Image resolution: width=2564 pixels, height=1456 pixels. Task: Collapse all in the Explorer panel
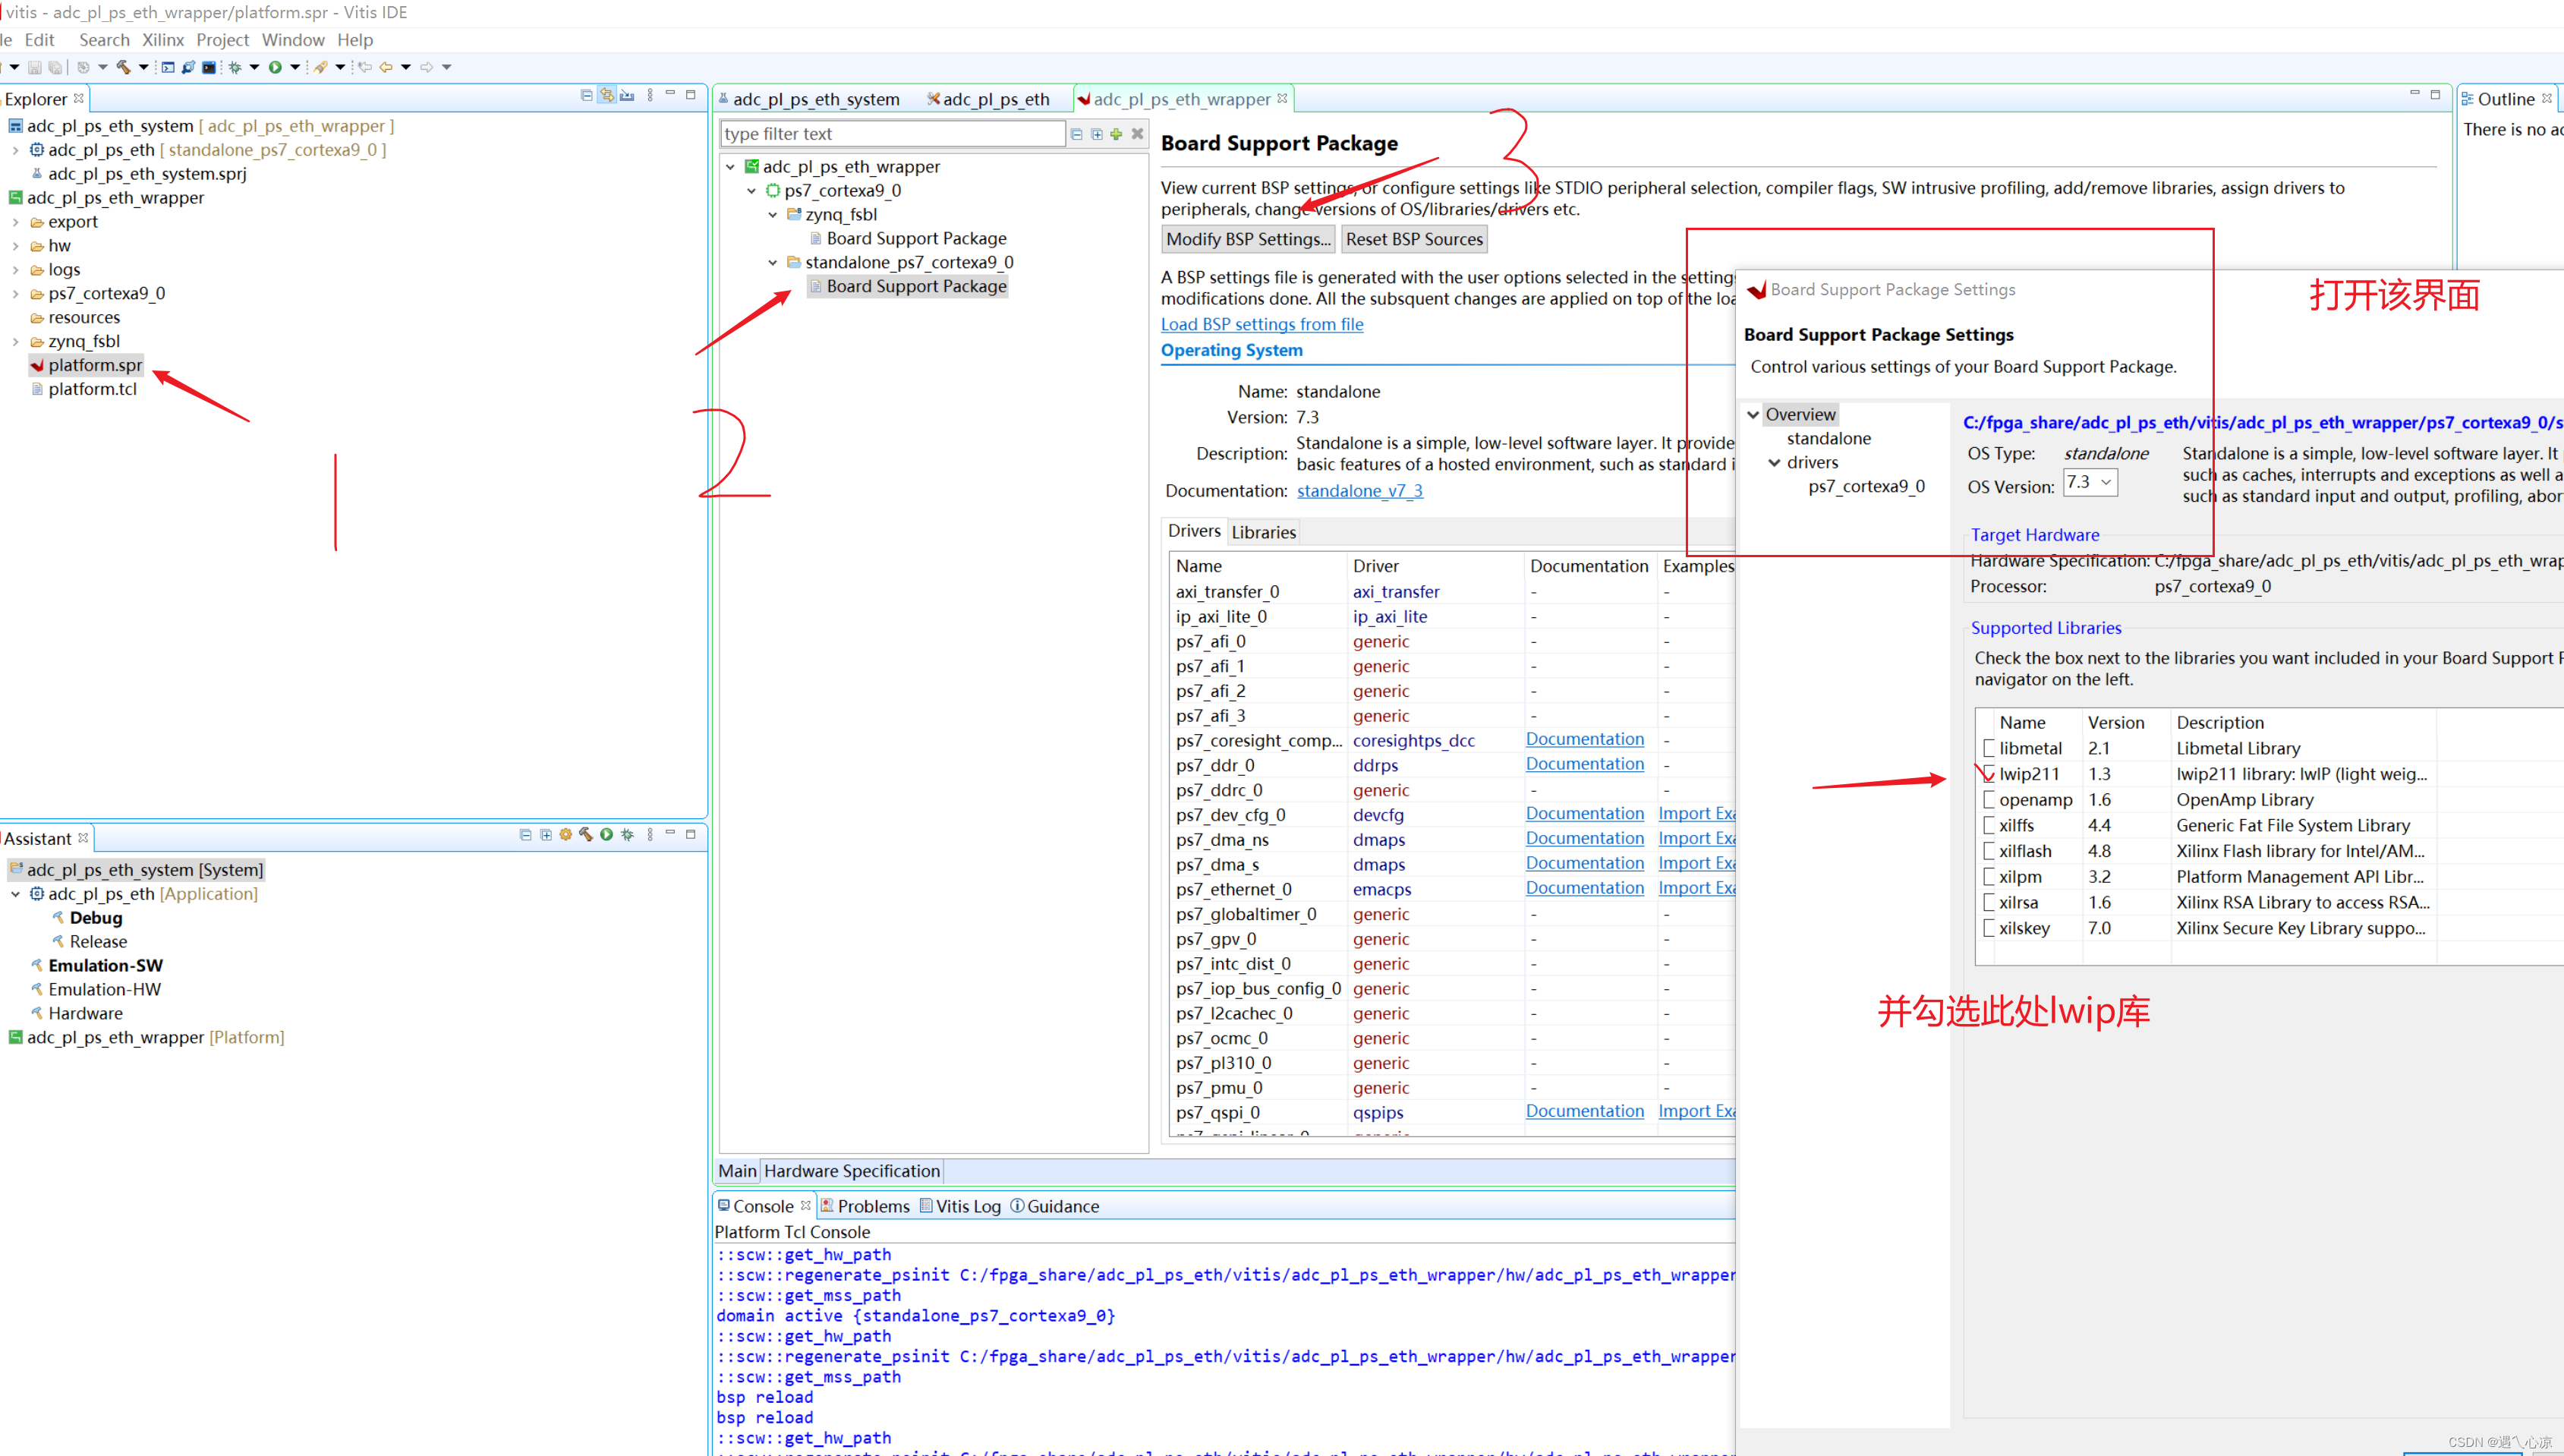[x=587, y=96]
